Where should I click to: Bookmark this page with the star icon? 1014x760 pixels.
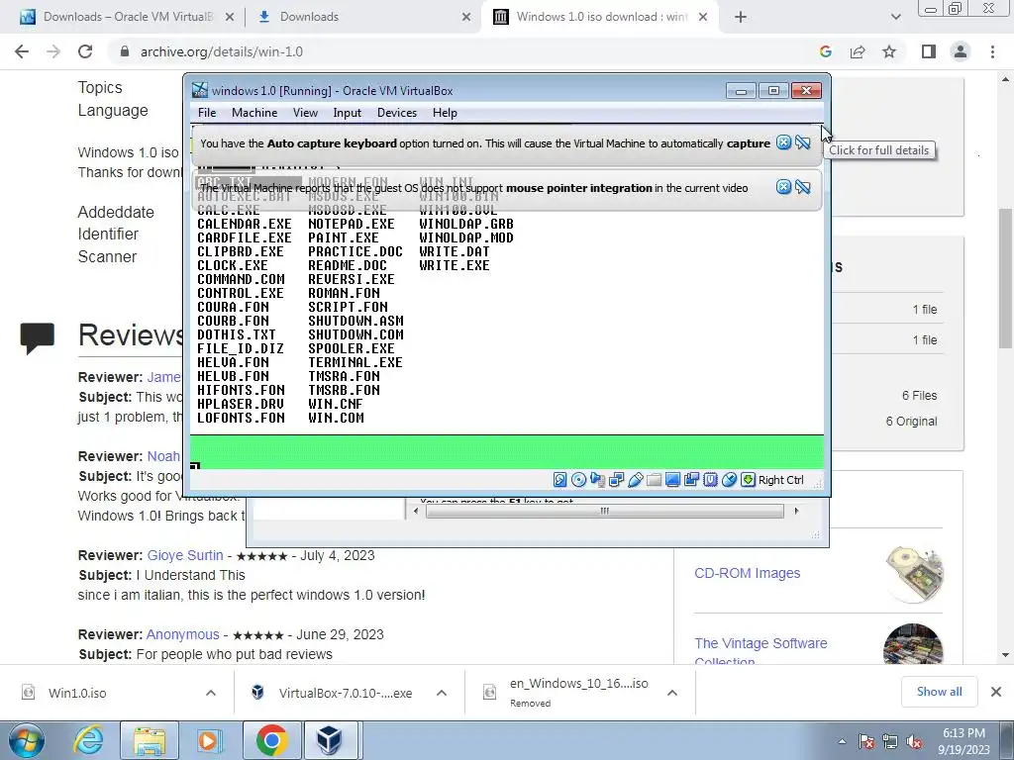(889, 51)
